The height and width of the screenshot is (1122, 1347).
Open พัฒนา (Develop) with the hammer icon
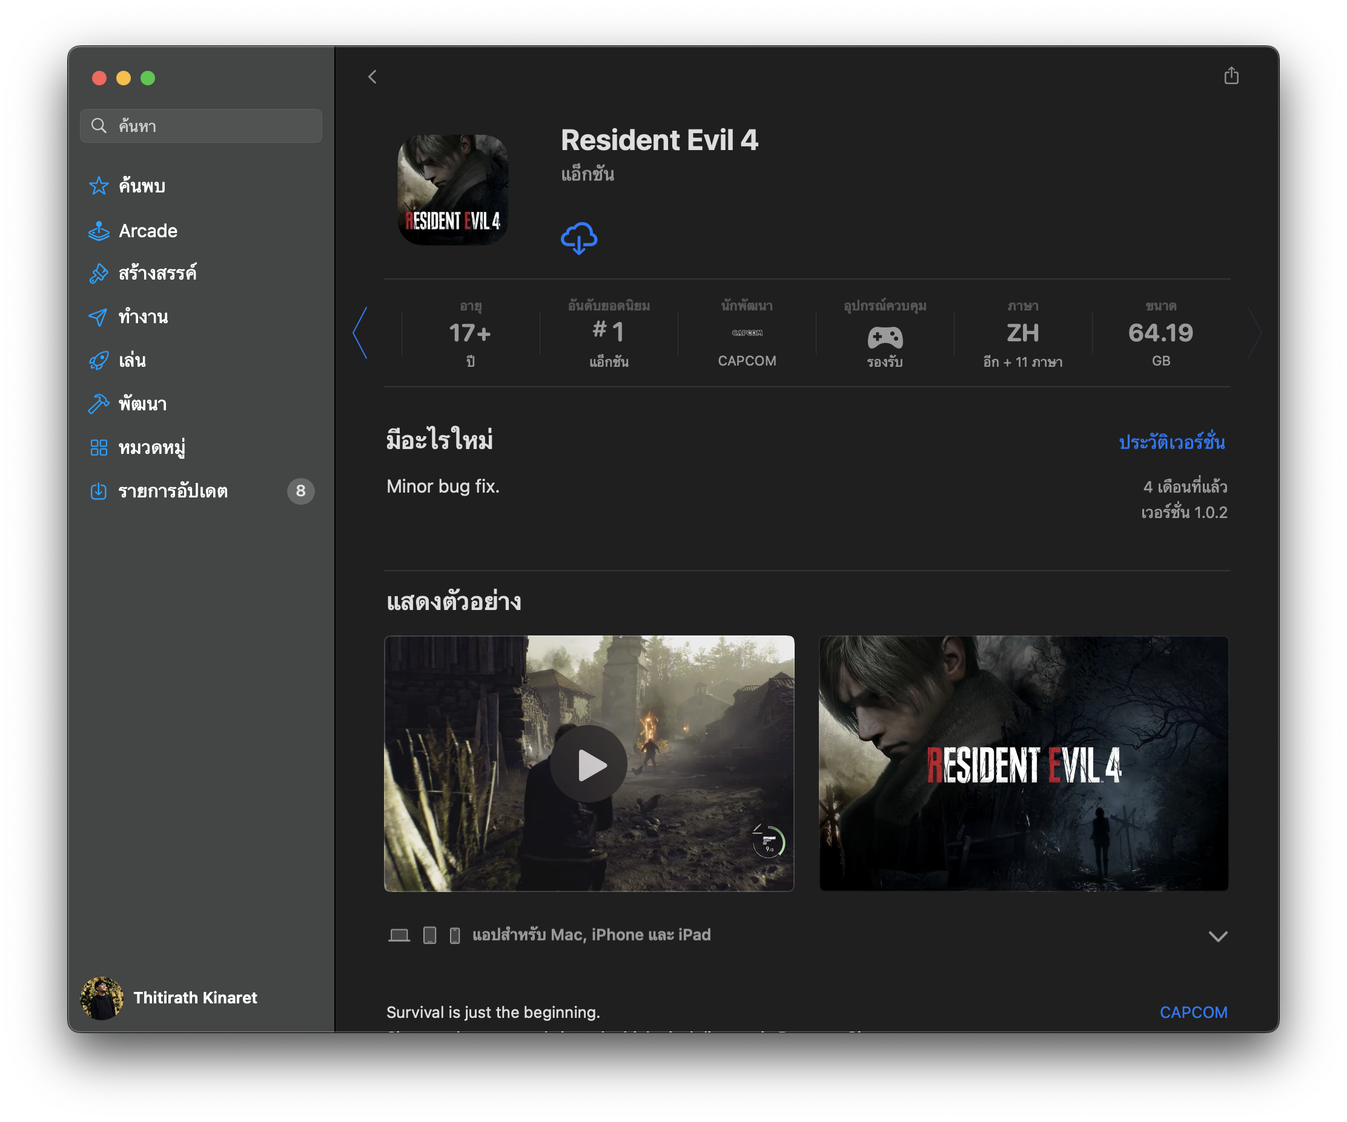pyautogui.click(x=142, y=404)
